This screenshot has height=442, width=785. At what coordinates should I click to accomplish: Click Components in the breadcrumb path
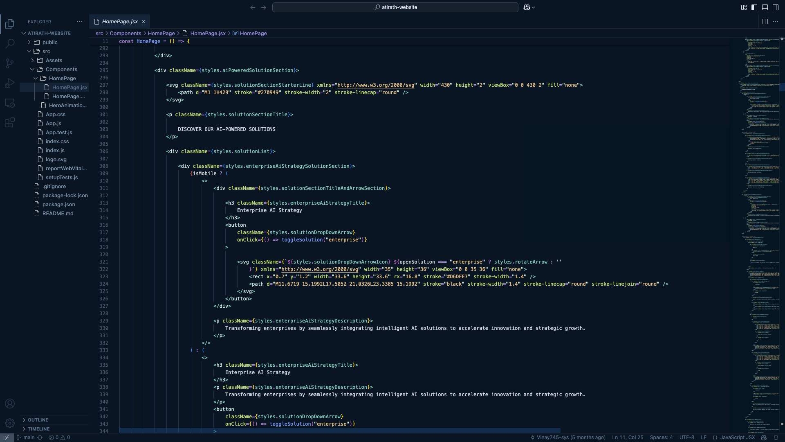tap(125, 34)
